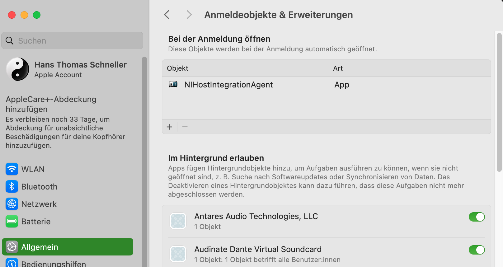503x267 pixels.
Task: Open WLAN settings in sidebar
Action: pos(68,169)
